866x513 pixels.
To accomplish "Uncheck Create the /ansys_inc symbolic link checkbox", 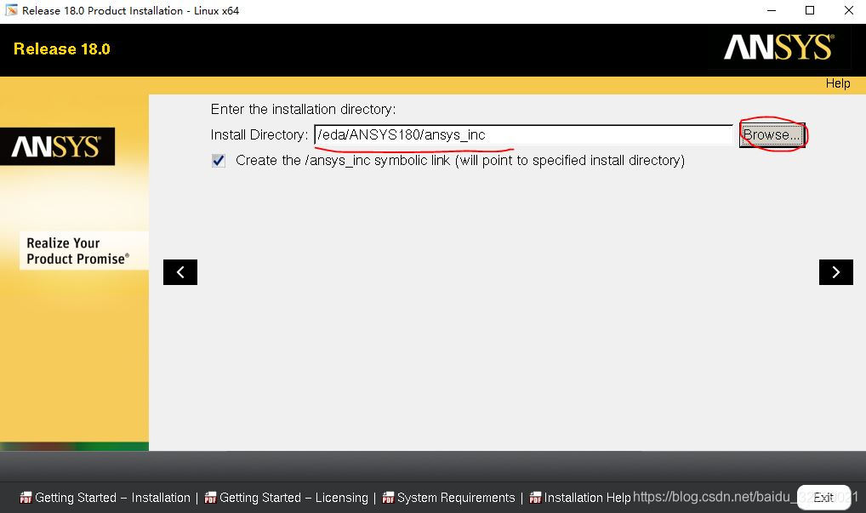I will (x=219, y=161).
